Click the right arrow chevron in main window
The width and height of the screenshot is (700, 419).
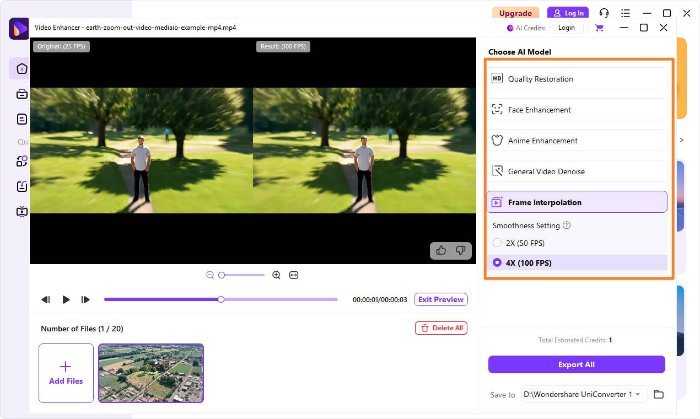(x=682, y=140)
